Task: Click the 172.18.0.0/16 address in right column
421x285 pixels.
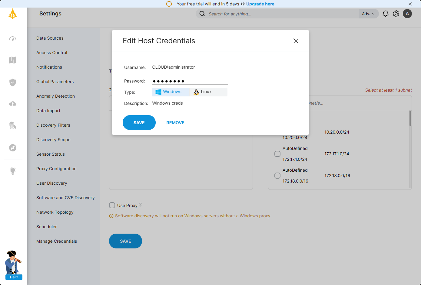Action: tap(337, 176)
